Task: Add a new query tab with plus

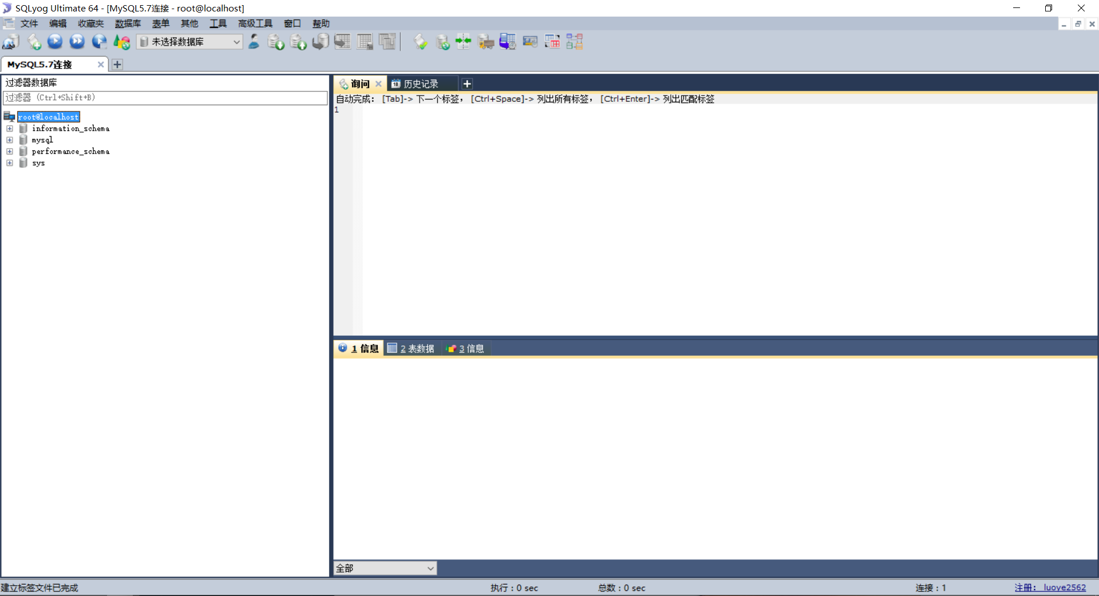Action: [x=467, y=84]
